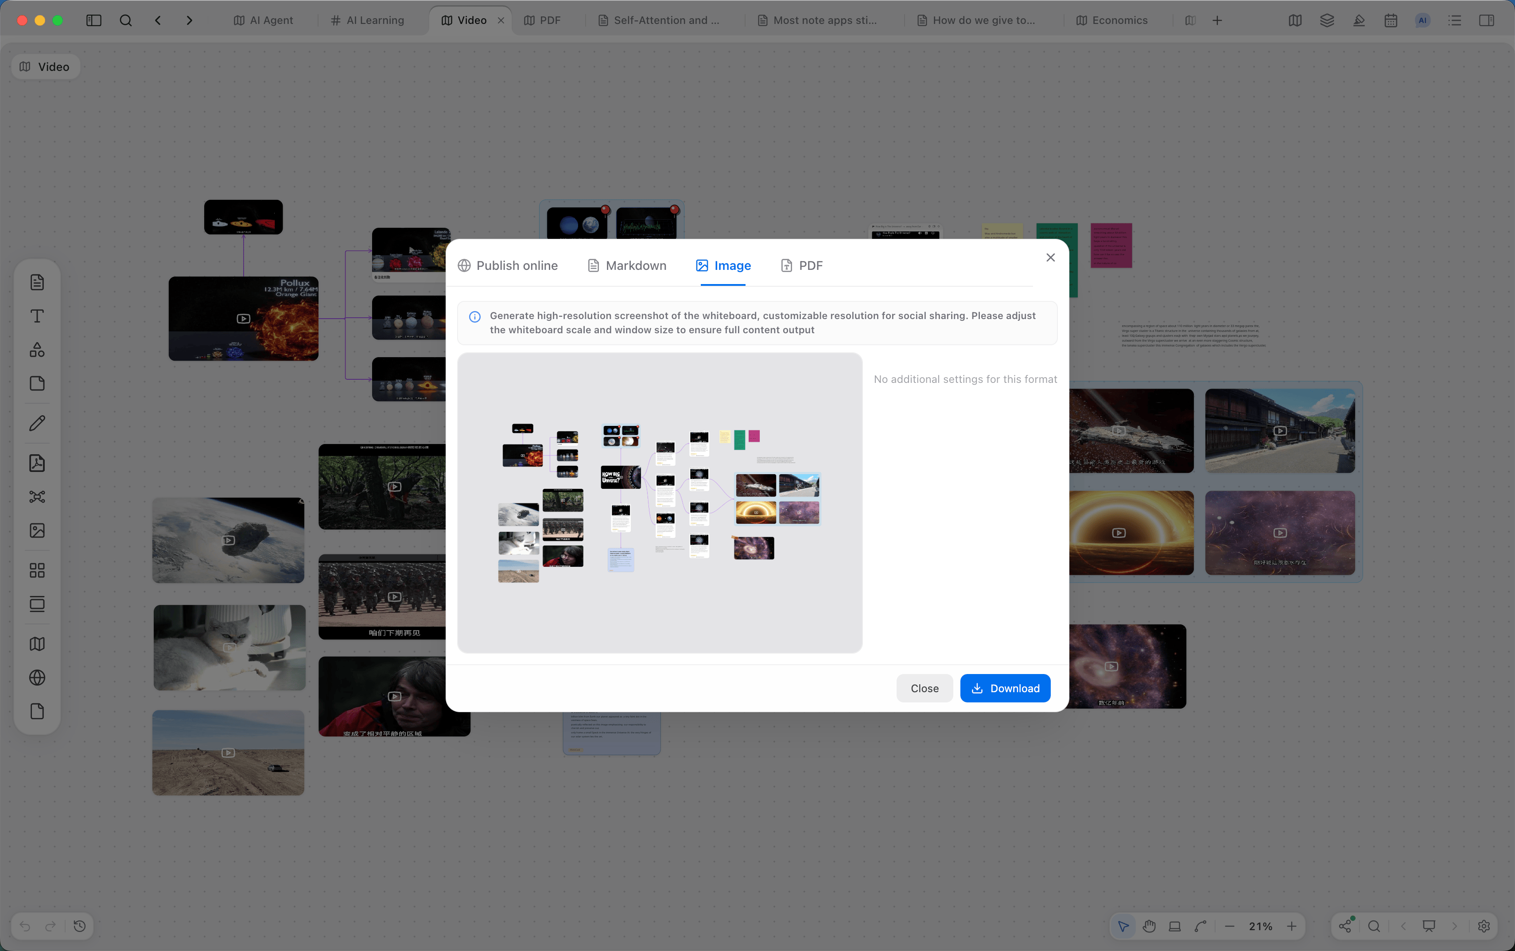Open the AI assistant badge icon

point(1422,20)
